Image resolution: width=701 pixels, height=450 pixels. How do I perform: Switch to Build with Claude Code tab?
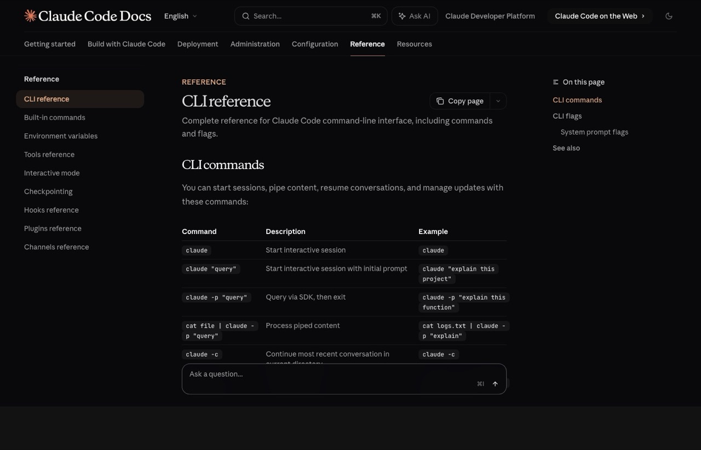[x=127, y=44]
